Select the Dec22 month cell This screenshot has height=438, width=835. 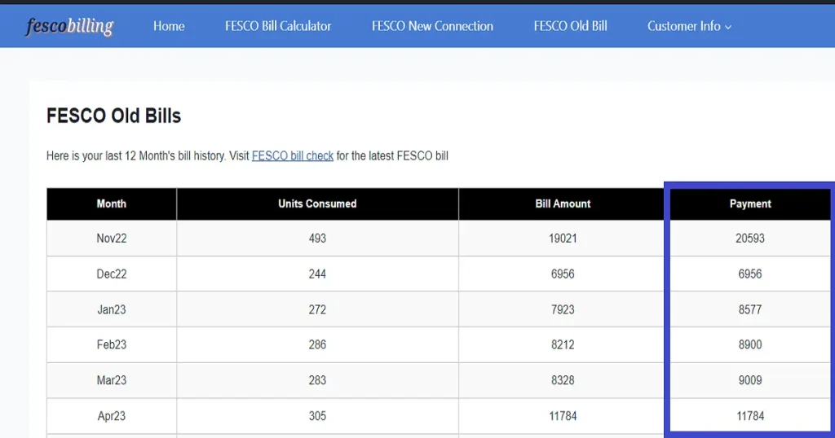(x=111, y=274)
